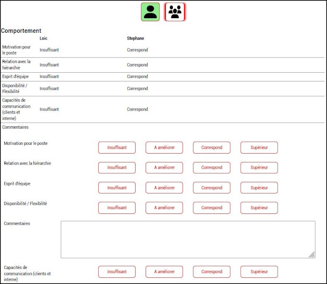Screen dimensions: 327x284
Task: Click the Commentaires text area resize handle
Action: point(312,255)
